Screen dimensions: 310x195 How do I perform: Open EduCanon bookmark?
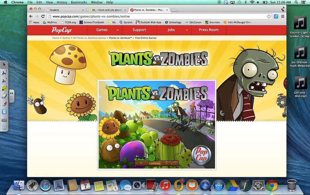193,22
